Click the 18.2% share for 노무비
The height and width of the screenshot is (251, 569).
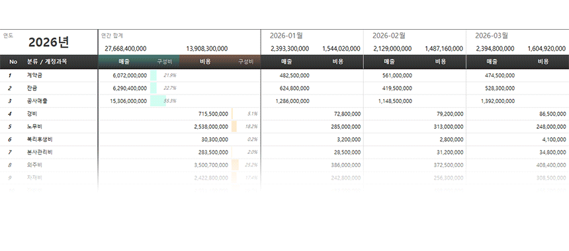point(251,126)
